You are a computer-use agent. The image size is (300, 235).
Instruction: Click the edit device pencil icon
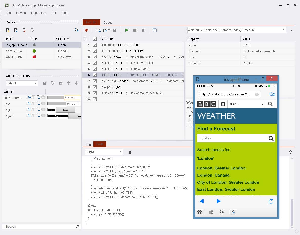[32, 30]
